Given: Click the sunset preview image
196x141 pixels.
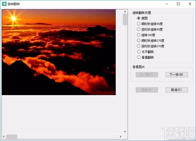Looking at the screenshot, I should 59,52.
